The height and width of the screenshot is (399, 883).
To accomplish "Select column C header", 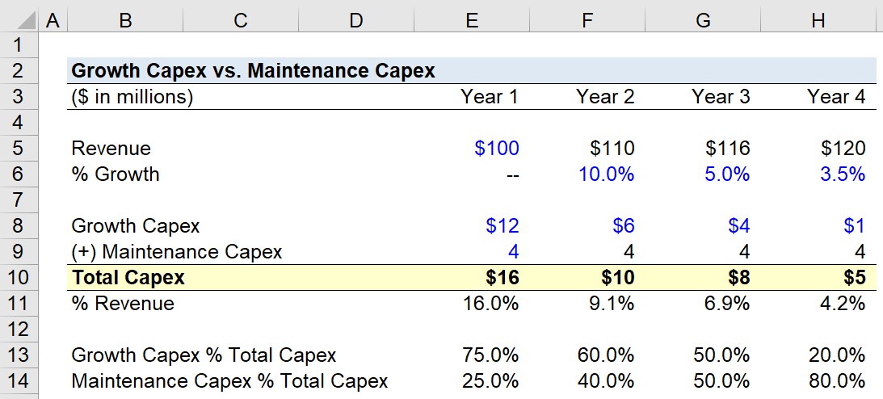I will (x=241, y=21).
